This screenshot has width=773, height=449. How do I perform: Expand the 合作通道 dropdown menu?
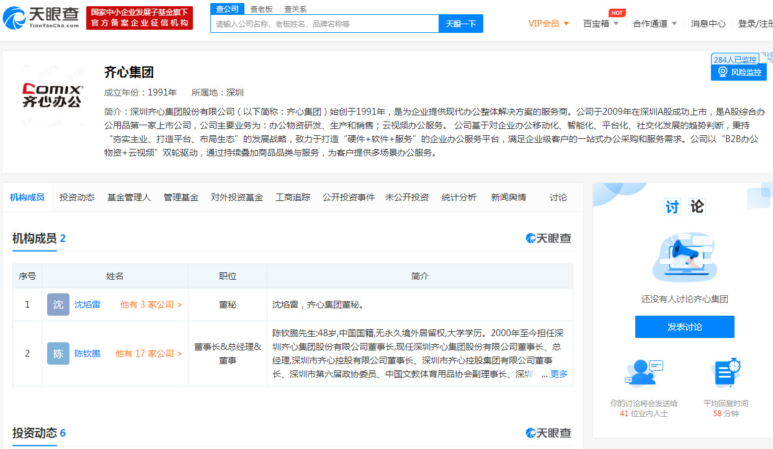[x=655, y=24]
